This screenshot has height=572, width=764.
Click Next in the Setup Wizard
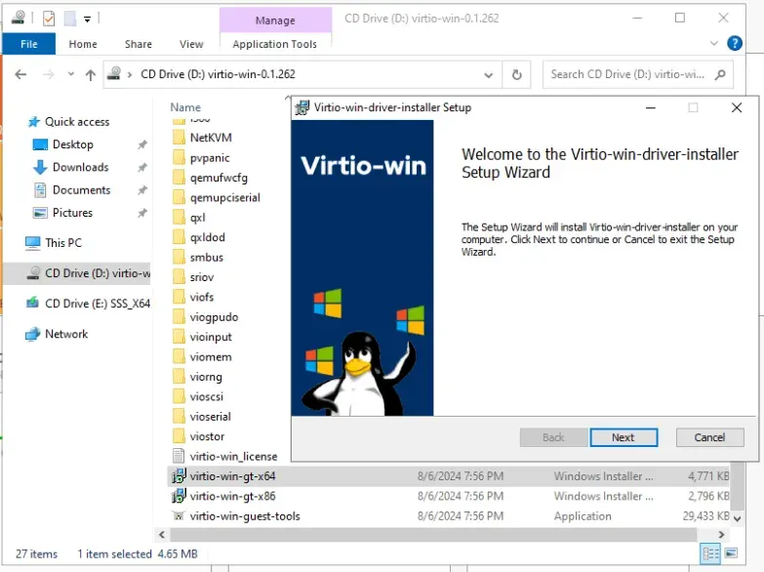[x=623, y=437]
